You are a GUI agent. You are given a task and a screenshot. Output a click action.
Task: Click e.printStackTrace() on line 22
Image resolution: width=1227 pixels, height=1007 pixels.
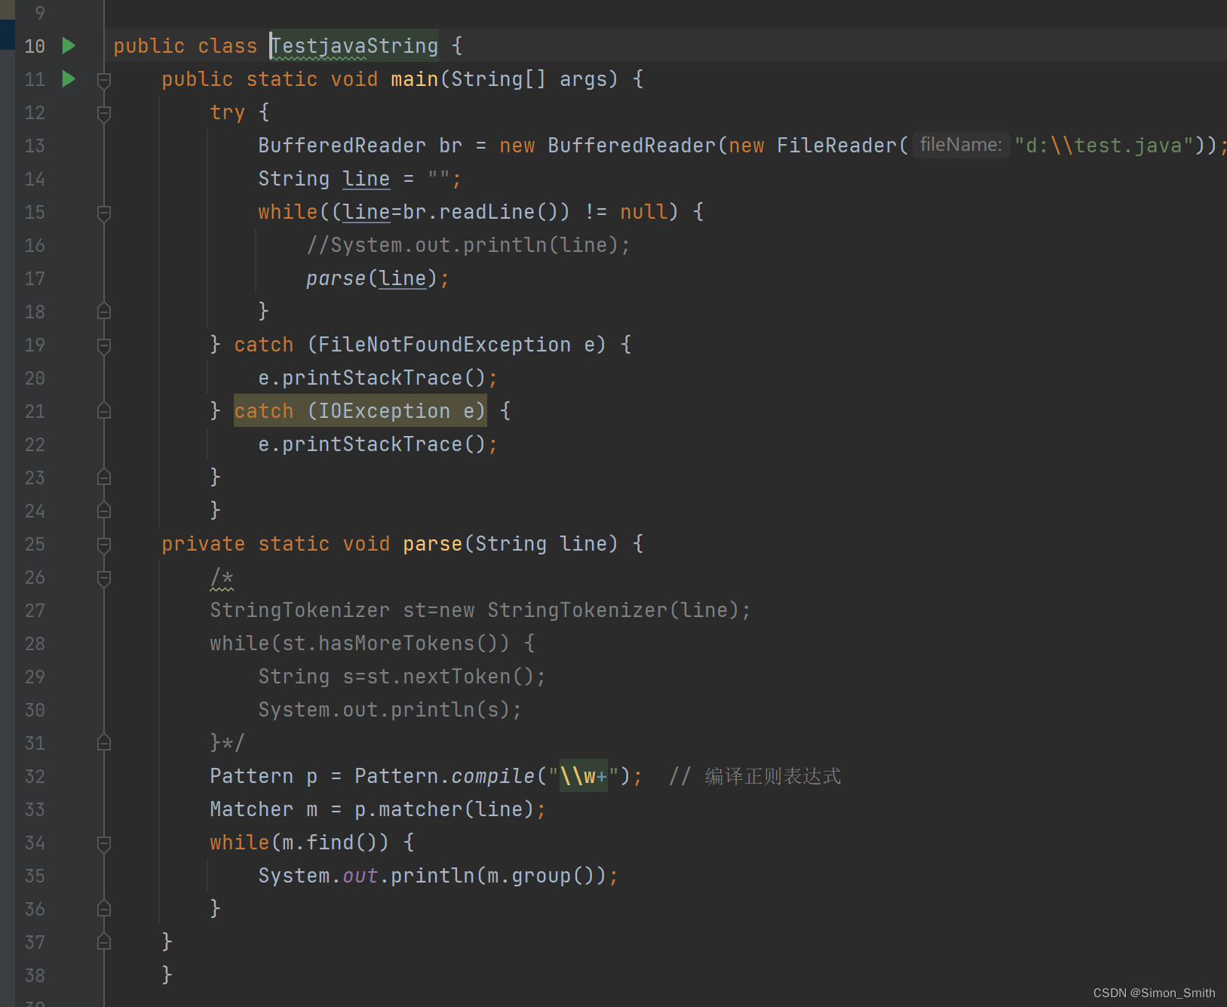[372, 444]
